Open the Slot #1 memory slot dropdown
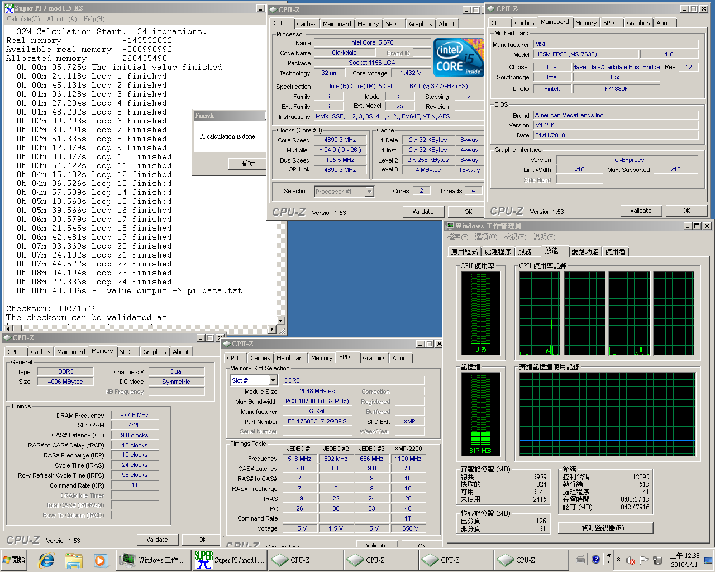Viewport: 715px width, 572px height. pos(273,380)
